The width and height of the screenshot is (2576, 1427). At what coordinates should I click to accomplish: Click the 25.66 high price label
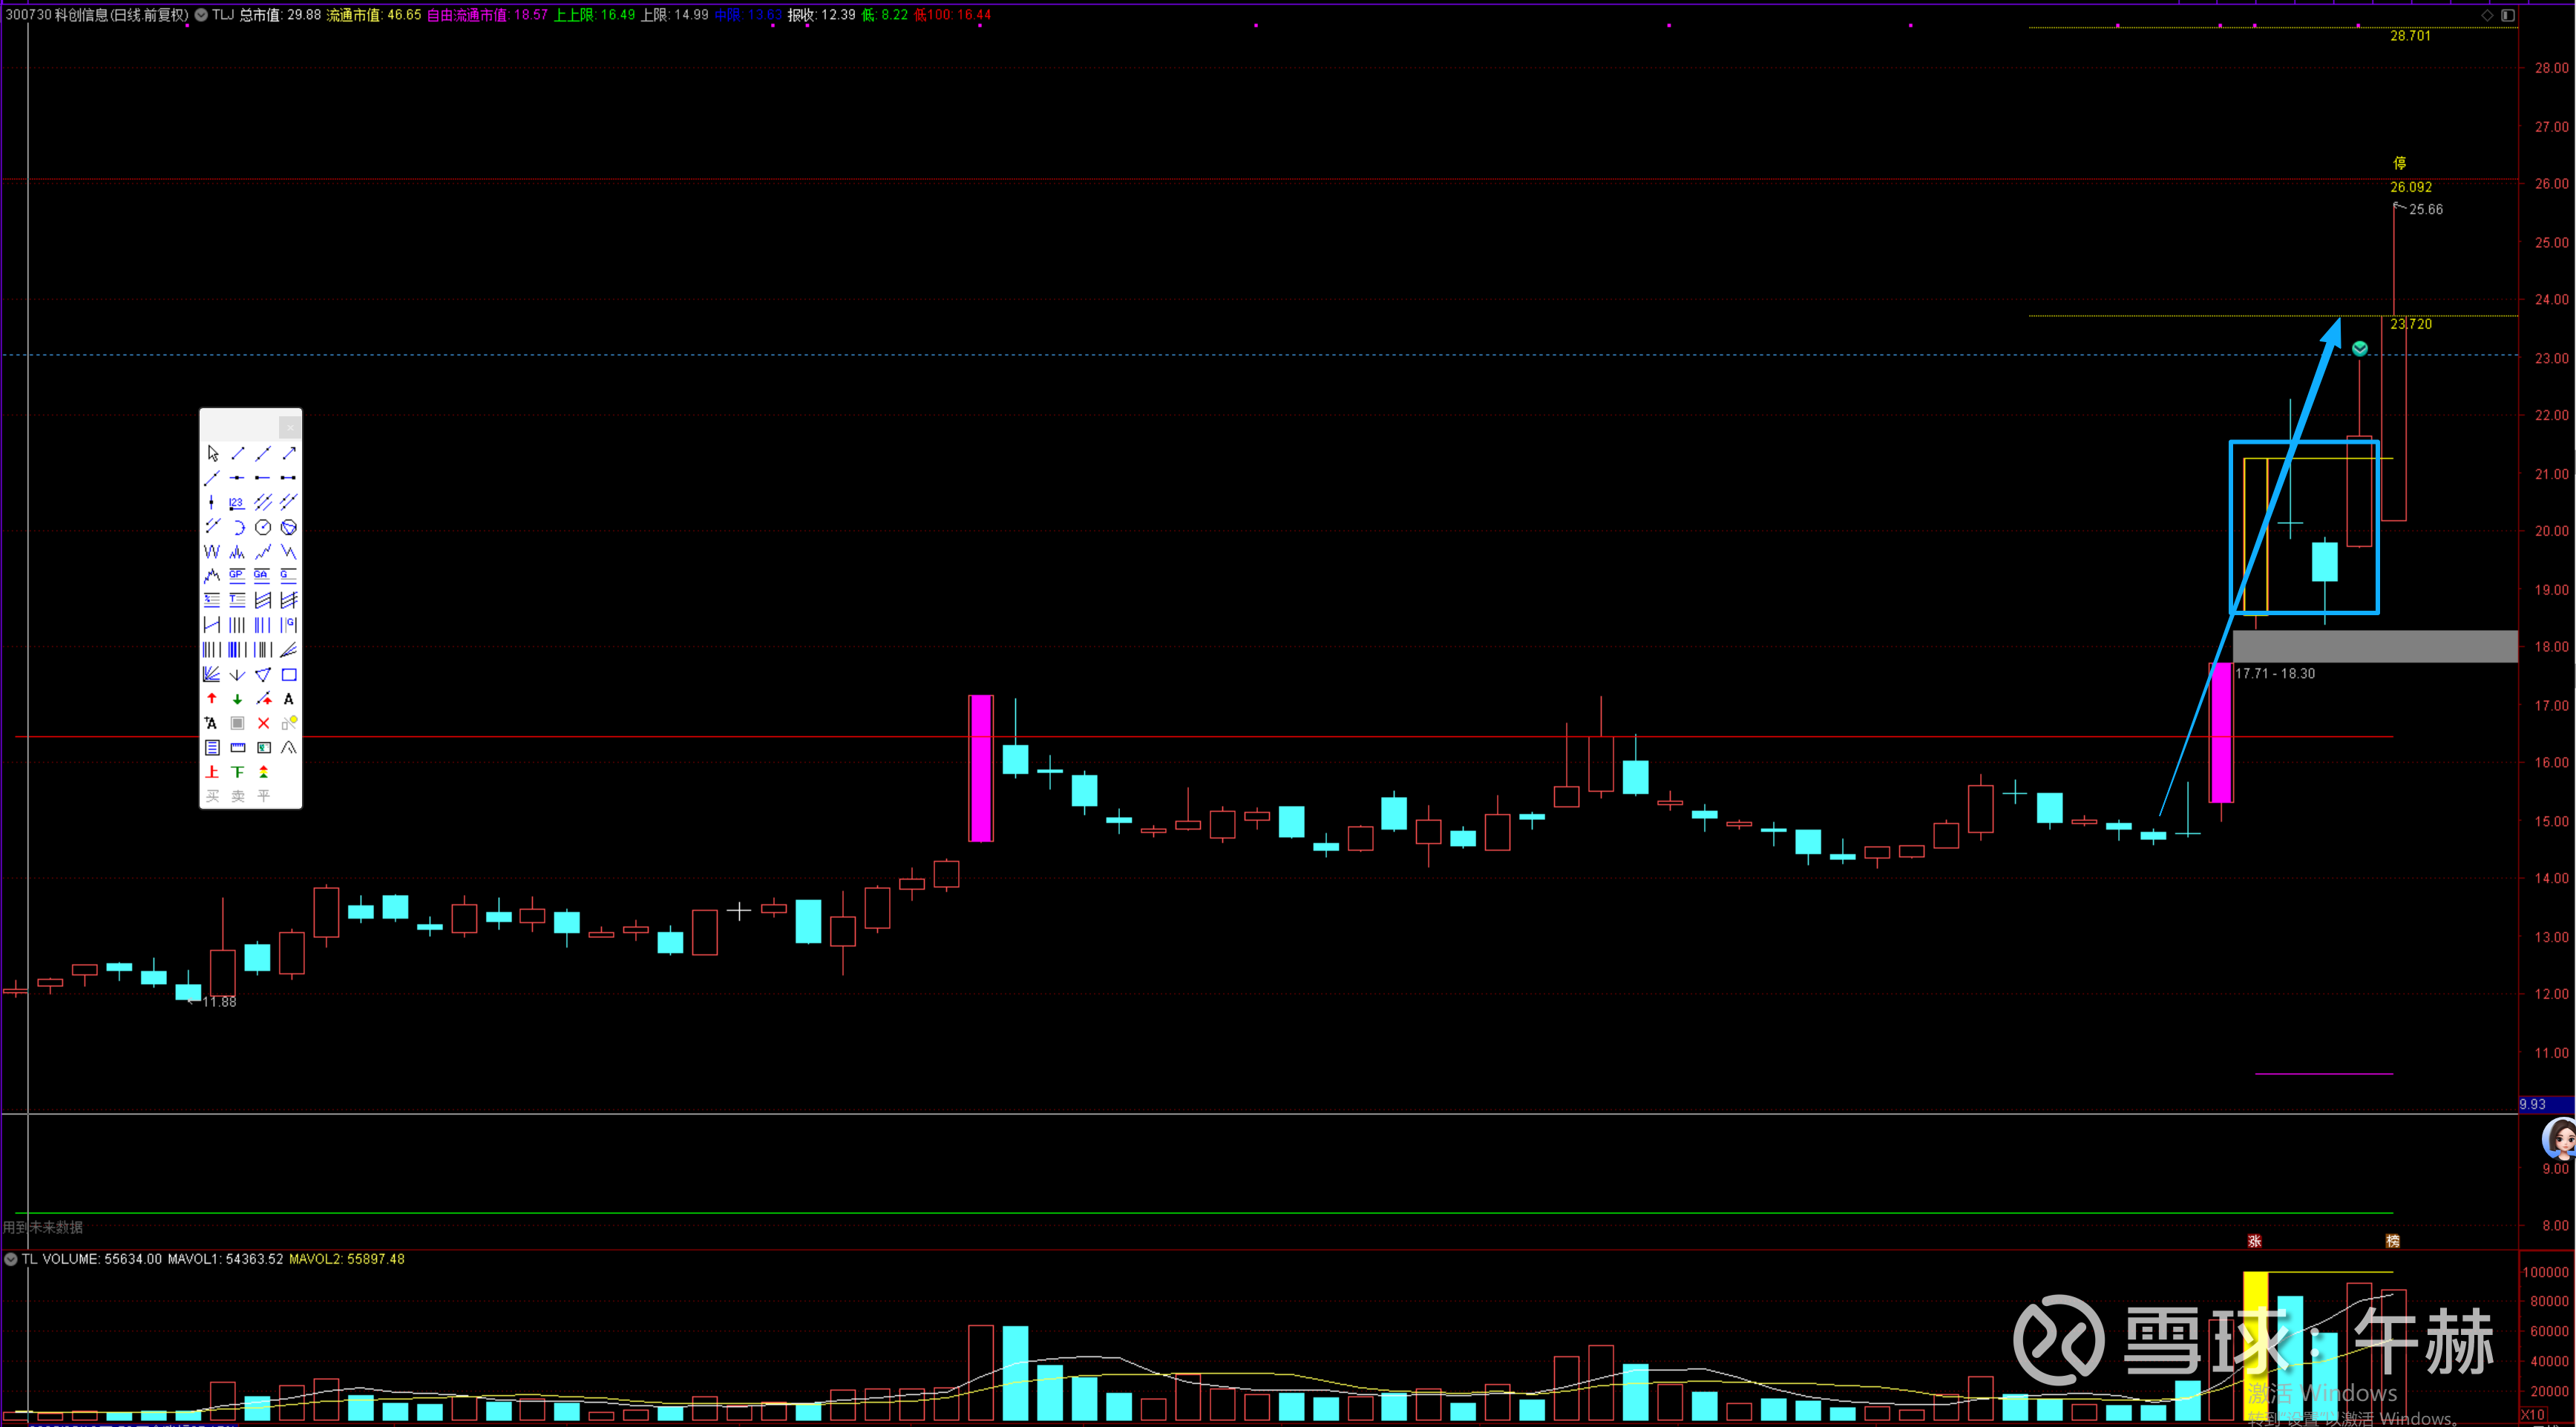pos(2426,209)
